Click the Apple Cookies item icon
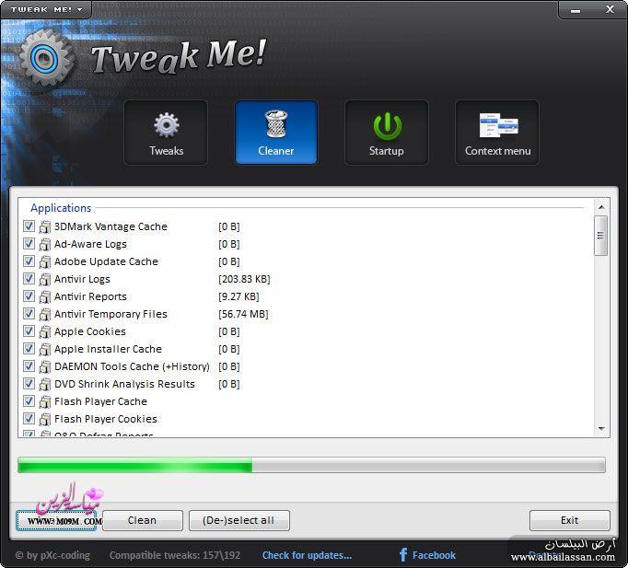628x568 pixels. (45, 331)
